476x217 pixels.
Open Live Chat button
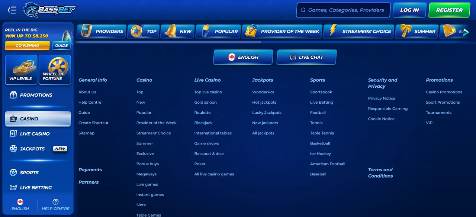pyautogui.click(x=306, y=57)
